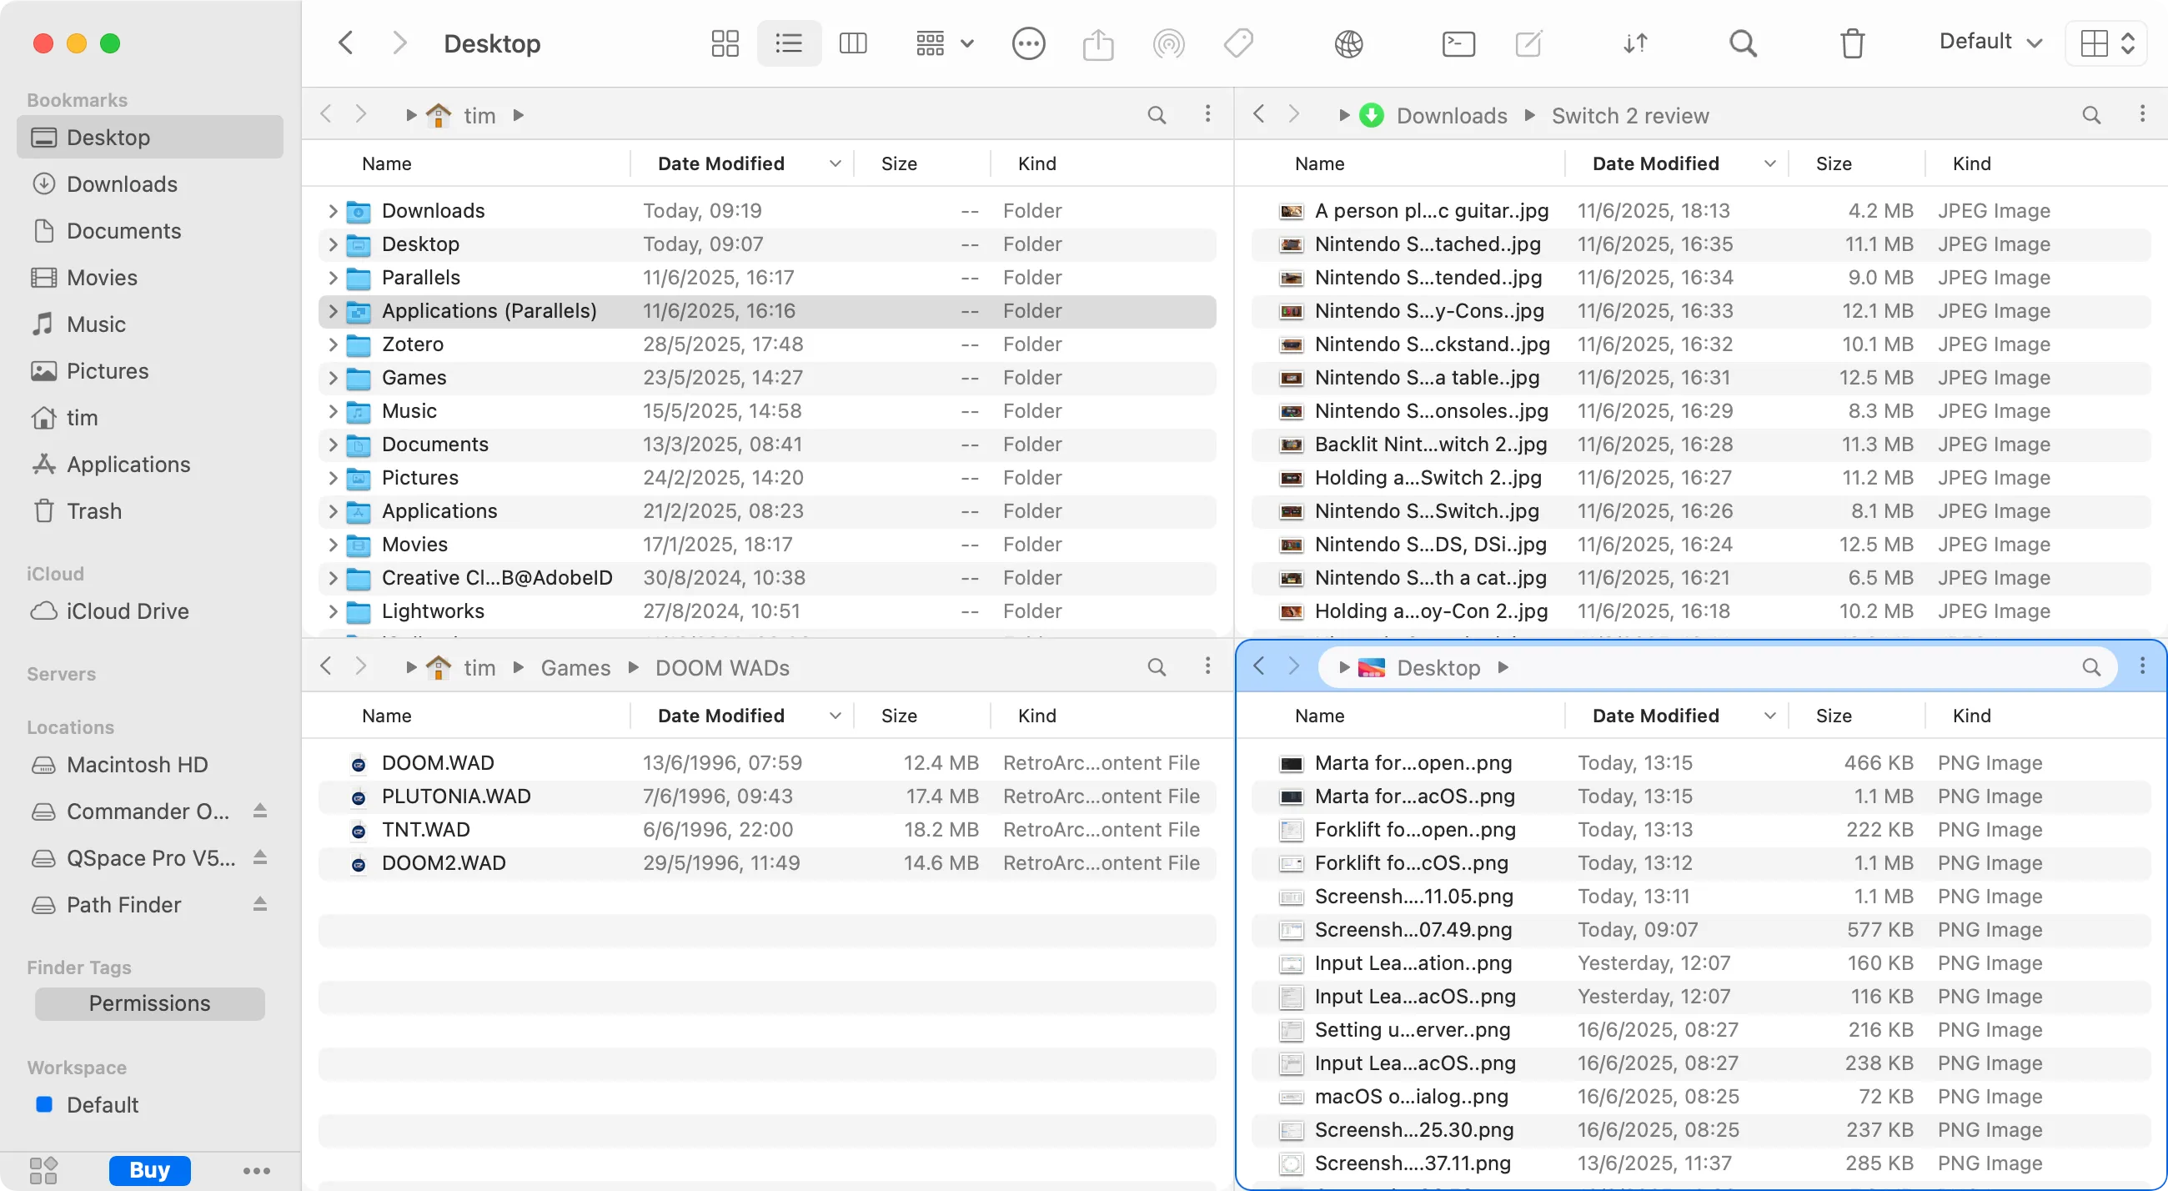This screenshot has height=1191, width=2168.
Task: Toggle list view mode
Action: click(789, 43)
